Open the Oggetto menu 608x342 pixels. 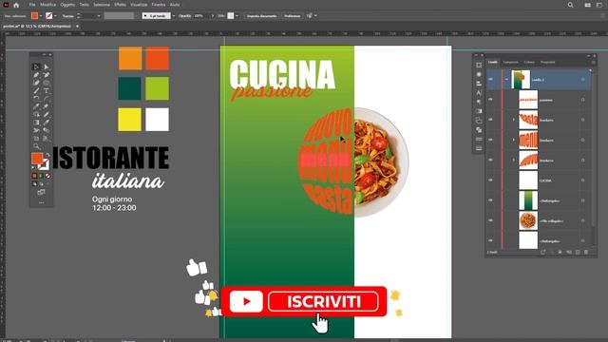coord(67,5)
